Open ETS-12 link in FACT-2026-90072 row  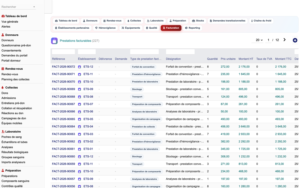[x=88, y=67]
